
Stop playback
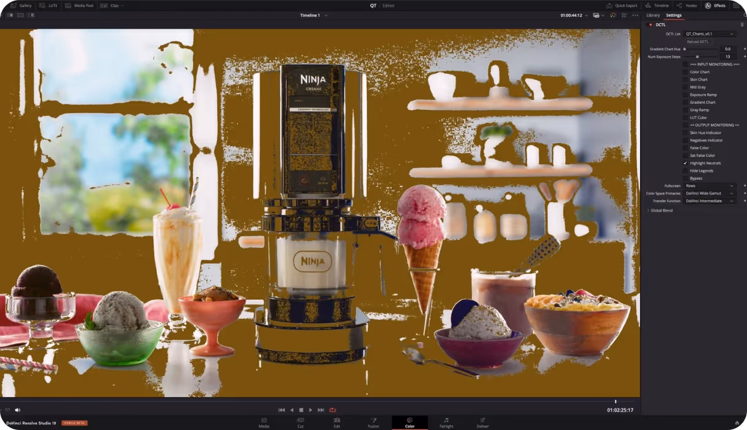(301, 410)
